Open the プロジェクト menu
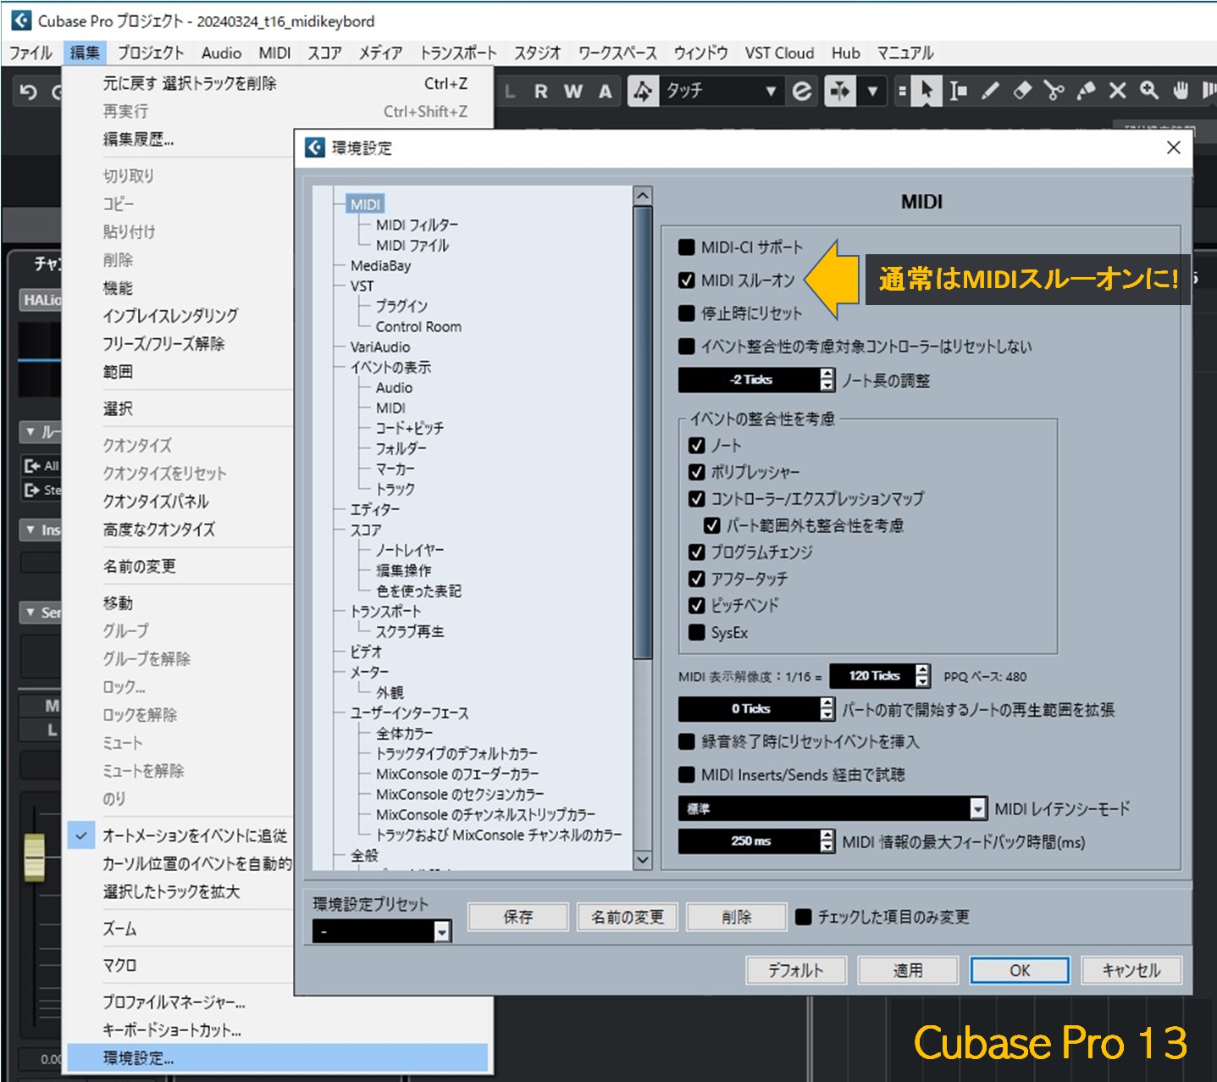 tap(150, 53)
